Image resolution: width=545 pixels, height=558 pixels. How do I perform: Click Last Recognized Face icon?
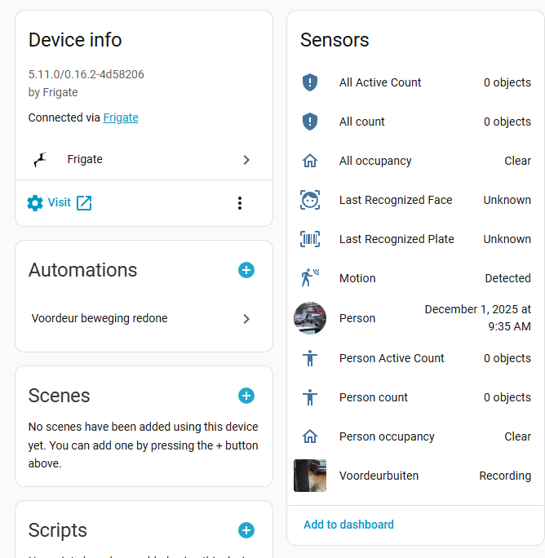pyautogui.click(x=310, y=200)
